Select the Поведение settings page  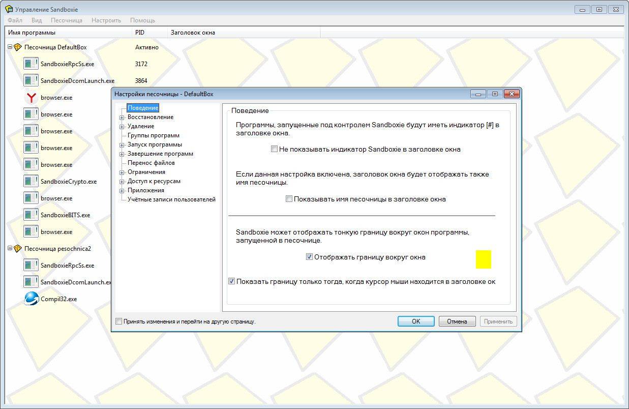[143, 108]
